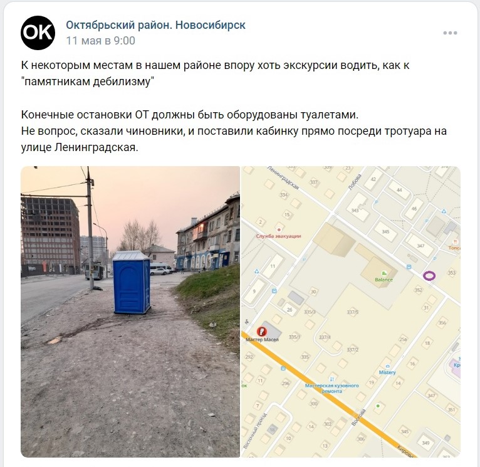Image resolution: width=480 pixels, height=467 pixels.
Task: Open the post timestamp 11 мая в 9:00
Action: point(100,41)
